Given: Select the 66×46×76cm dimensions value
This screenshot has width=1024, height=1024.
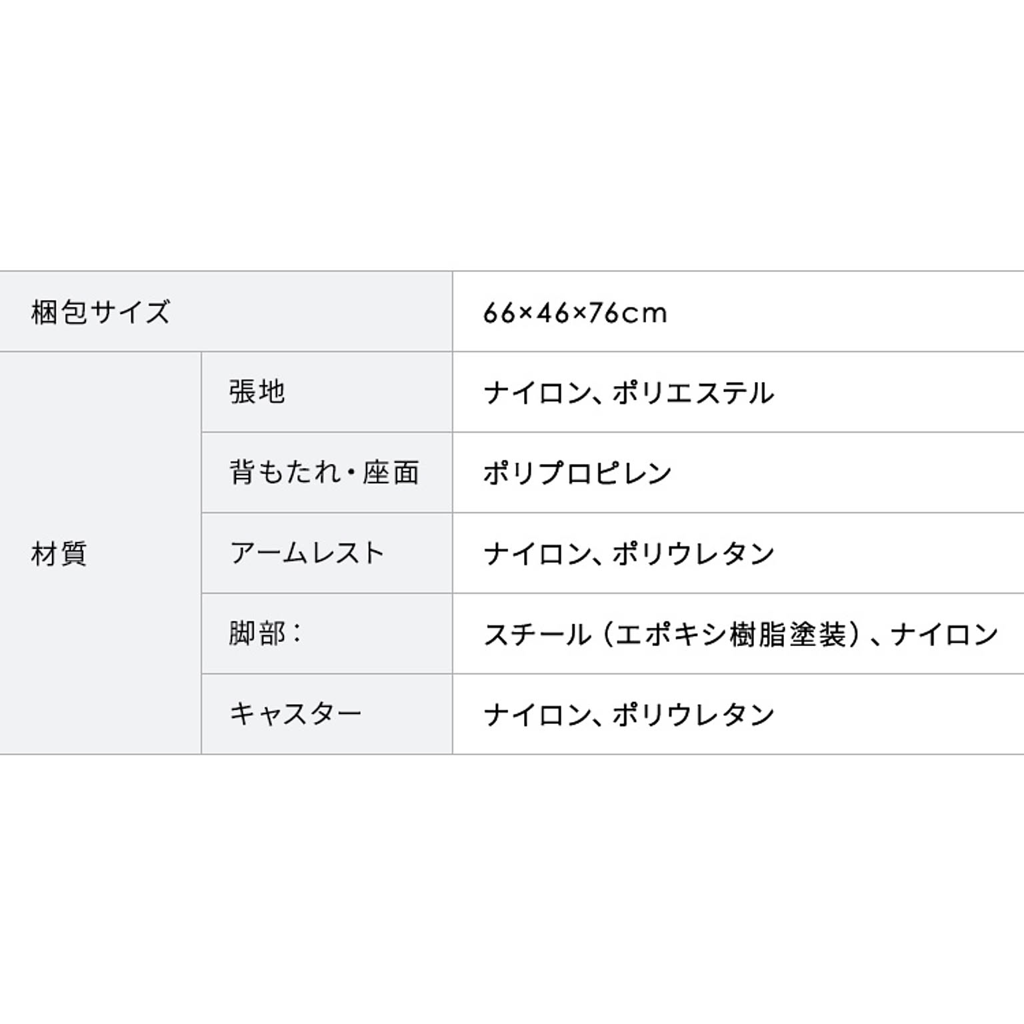Looking at the screenshot, I should tap(575, 313).
